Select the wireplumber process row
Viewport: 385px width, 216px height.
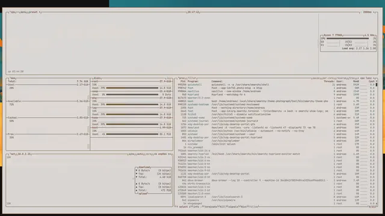[276, 141]
